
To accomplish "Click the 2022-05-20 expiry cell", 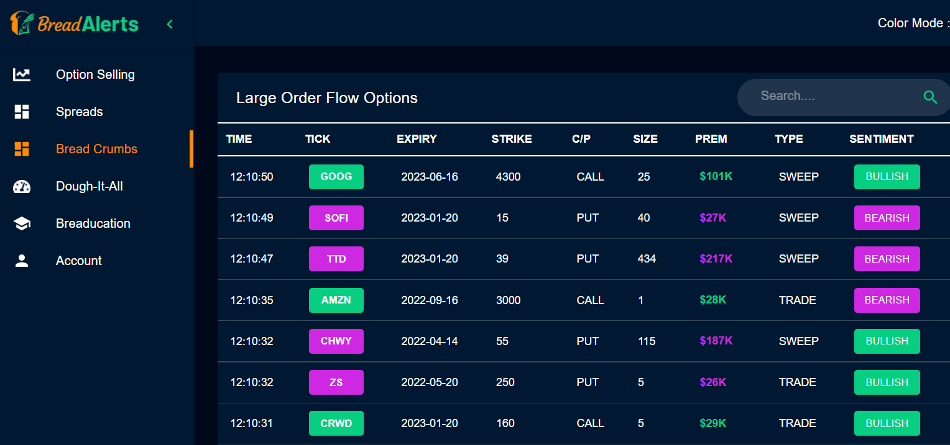I will click(430, 382).
